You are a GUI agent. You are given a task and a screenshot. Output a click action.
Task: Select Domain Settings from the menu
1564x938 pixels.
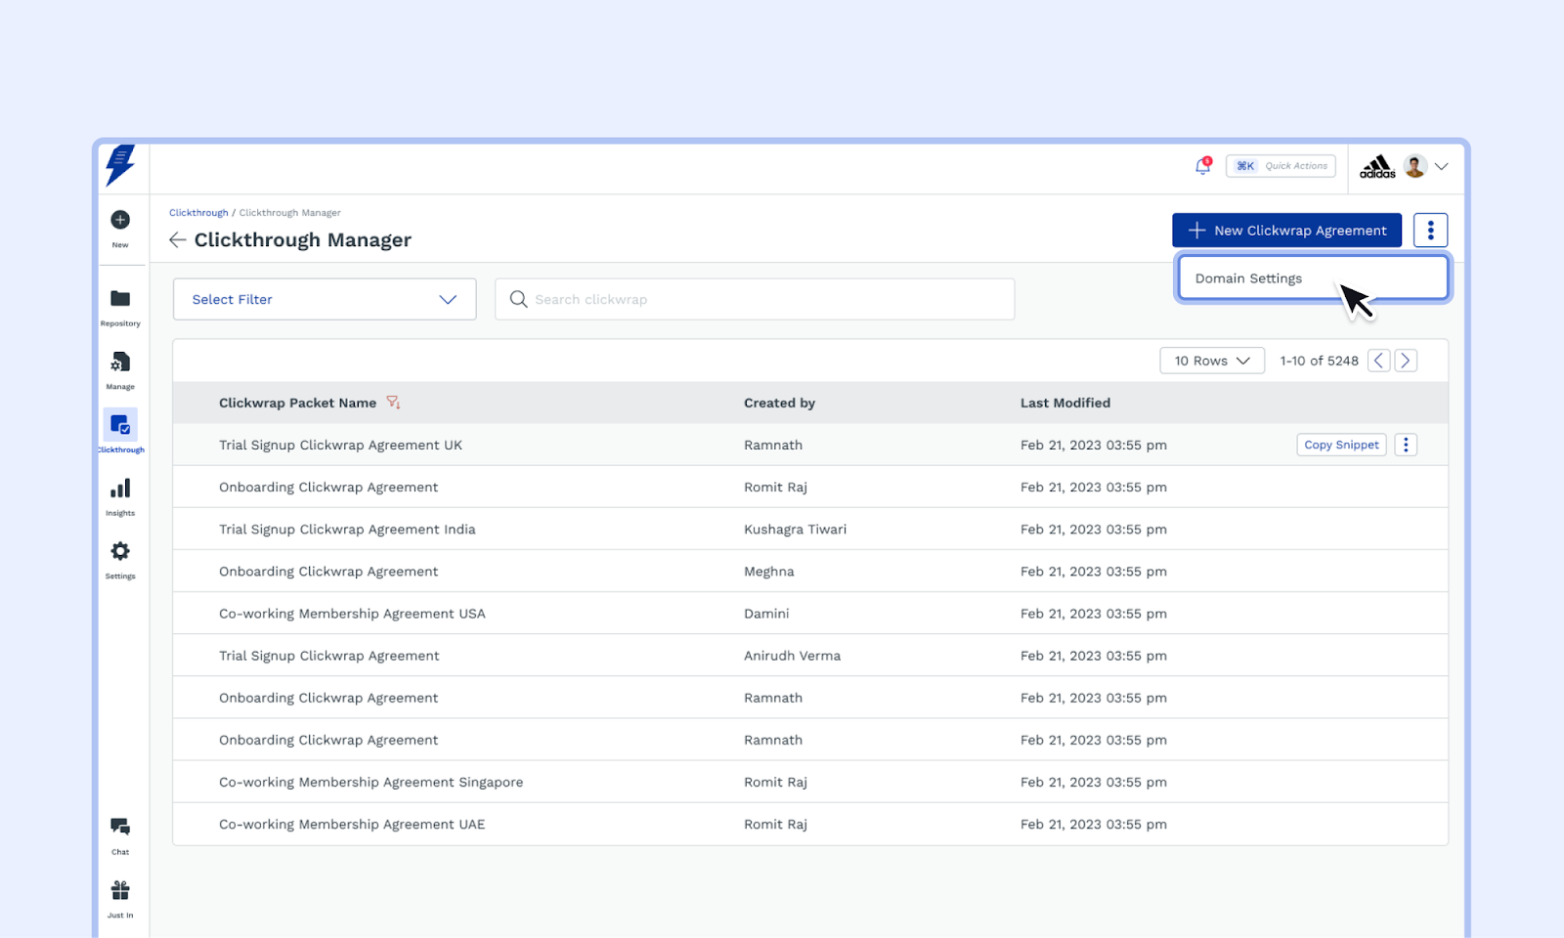tap(1248, 277)
